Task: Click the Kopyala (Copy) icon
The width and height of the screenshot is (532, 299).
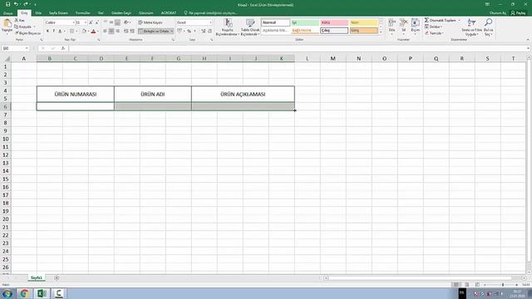Action: coord(17,27)
